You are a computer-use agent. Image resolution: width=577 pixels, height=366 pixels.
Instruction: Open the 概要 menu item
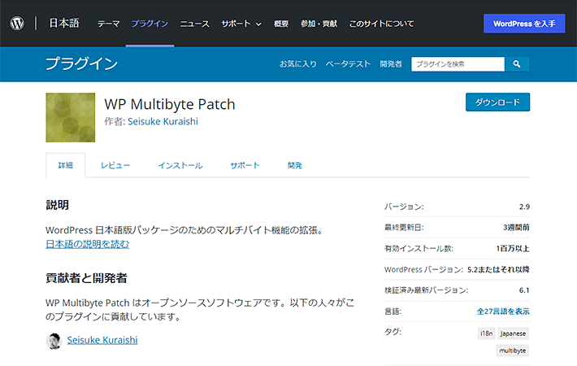pos(281,24)
